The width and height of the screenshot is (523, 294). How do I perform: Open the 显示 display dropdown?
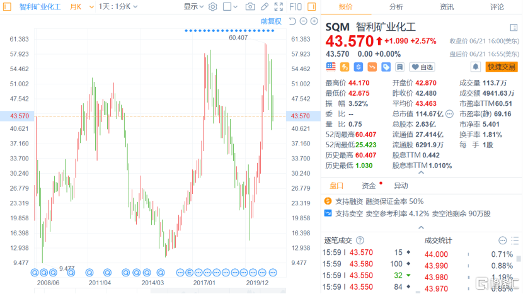[193, 6]
